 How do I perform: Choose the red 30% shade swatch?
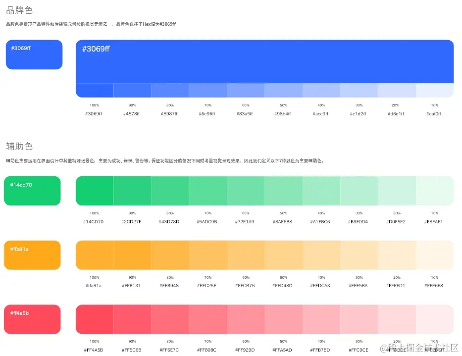click(359, 319)
